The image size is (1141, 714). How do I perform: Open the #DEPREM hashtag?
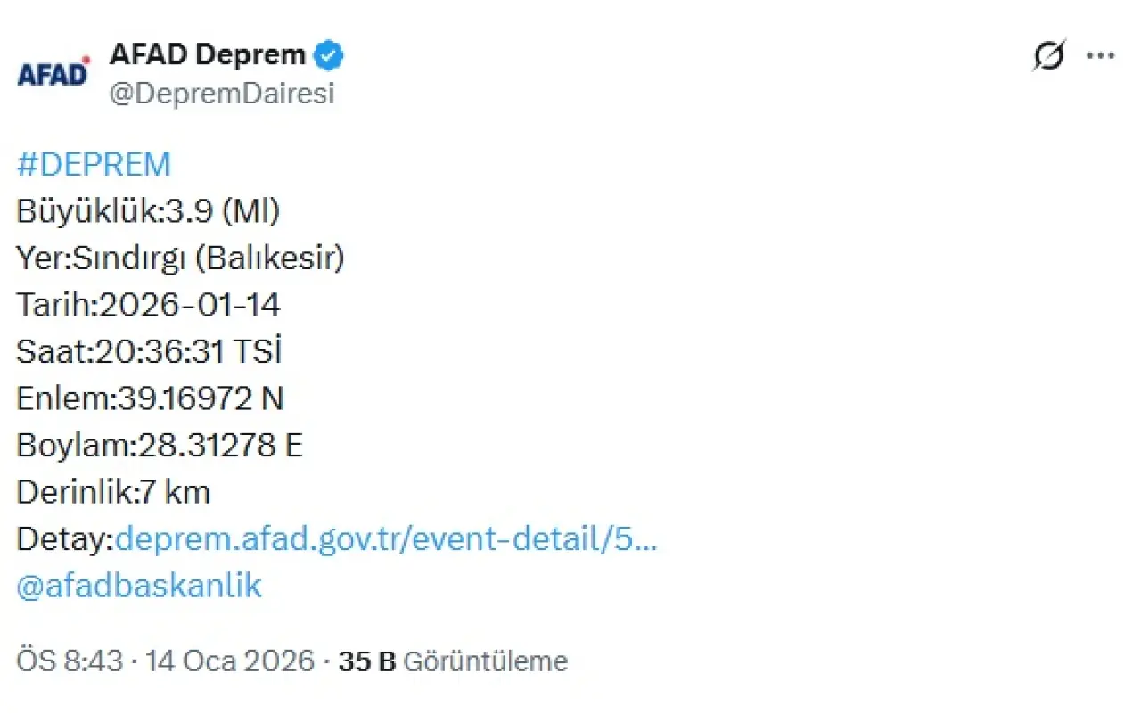[94, 165]
